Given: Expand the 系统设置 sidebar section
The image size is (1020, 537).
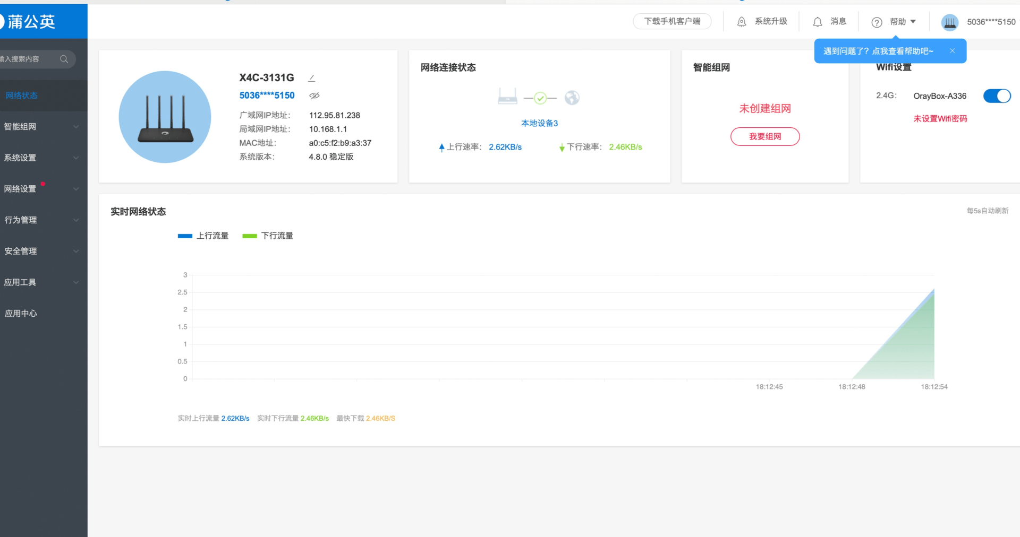Looking at the screenshot, I should [42, 158].
